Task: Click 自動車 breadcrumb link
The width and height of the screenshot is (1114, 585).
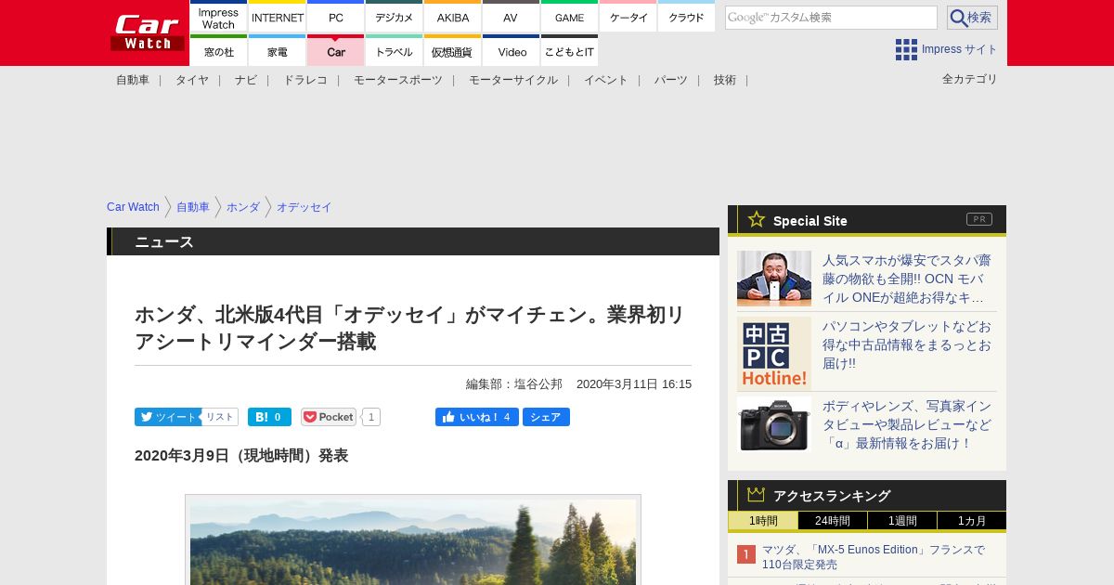Action: click(193, 207)
